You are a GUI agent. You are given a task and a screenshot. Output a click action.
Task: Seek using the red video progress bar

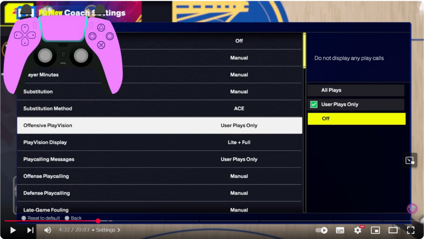[x=51, y=221]
